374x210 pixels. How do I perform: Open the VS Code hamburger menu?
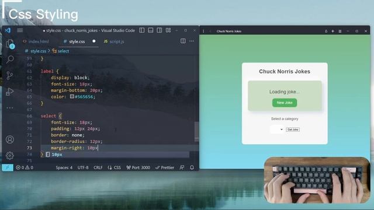(x=20, y=30)
